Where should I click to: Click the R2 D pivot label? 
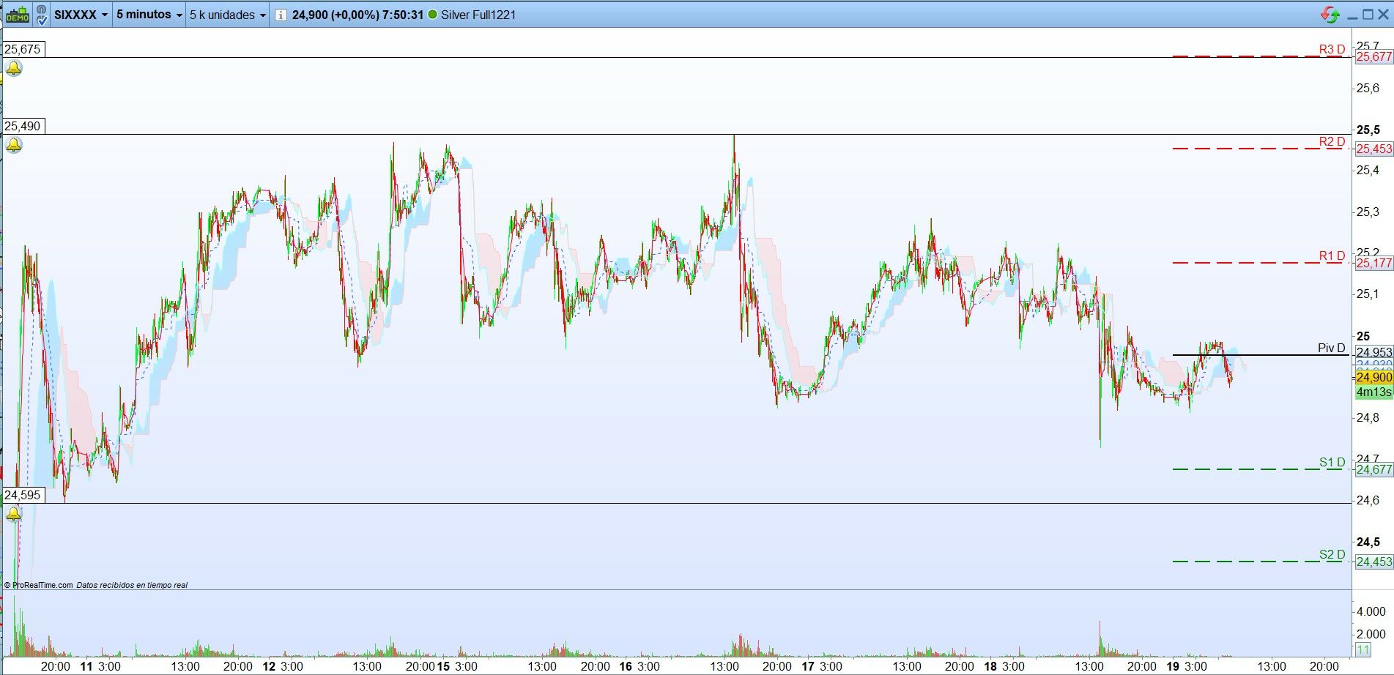1332,141
